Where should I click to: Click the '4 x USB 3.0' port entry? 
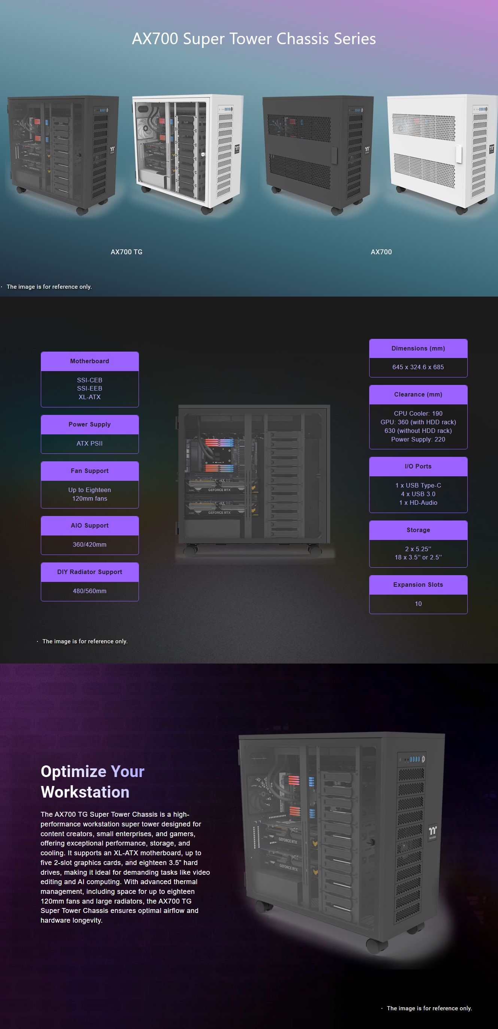(x=418, y=494)
